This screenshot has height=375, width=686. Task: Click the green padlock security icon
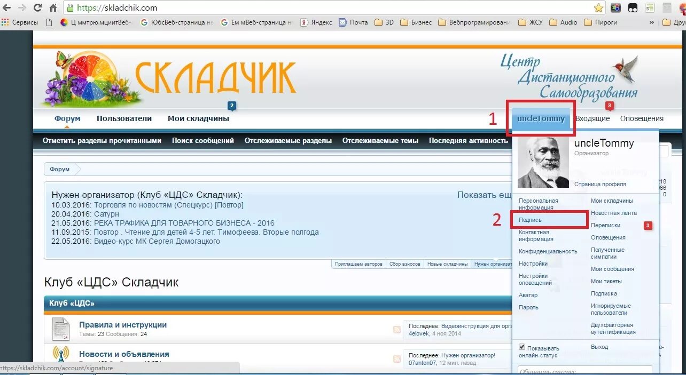point(70,8)
